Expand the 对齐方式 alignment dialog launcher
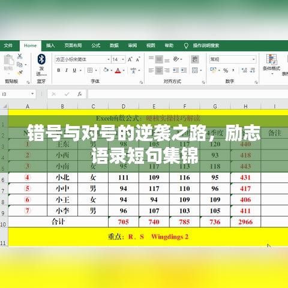288x288 pixels. pos(203,82)
